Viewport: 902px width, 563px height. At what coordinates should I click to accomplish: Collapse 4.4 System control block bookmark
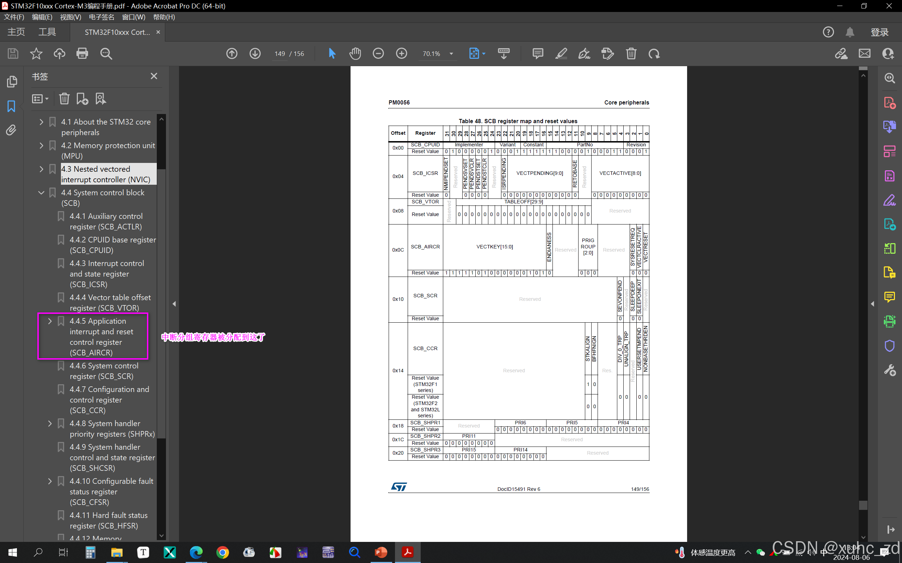tap(41, 192)
